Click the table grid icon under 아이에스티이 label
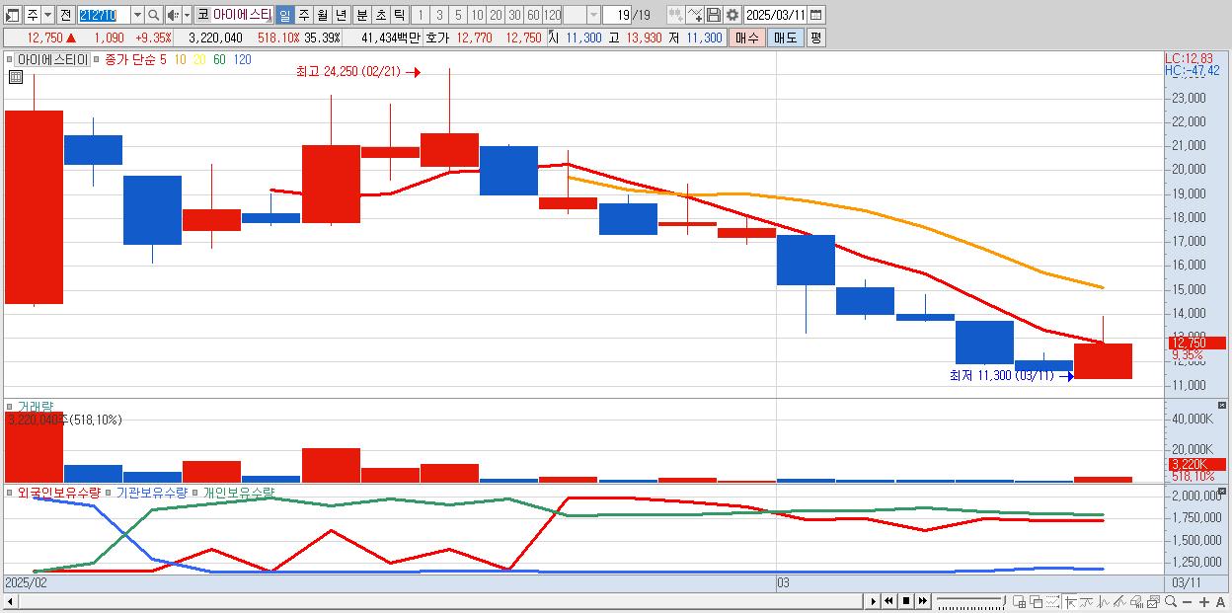The width and height of the screenshot is (1232, 613). click(x=16, y=76)
